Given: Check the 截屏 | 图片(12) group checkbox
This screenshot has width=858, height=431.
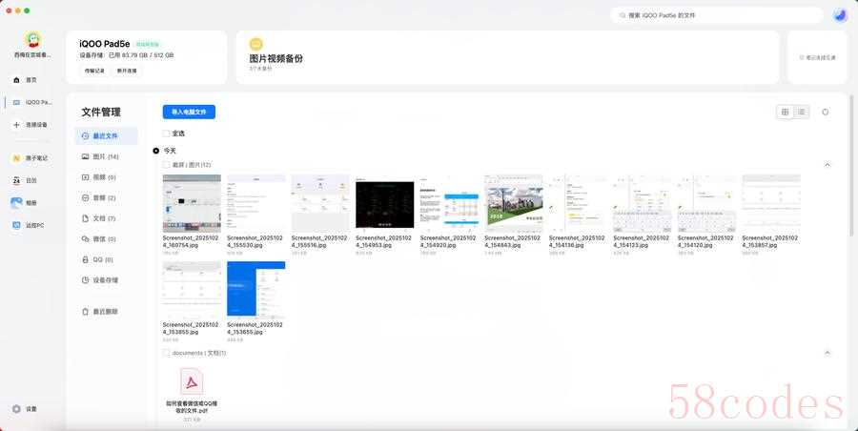Looking at the screenshot, I should 166,165.
